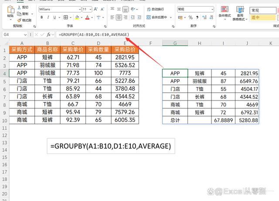
Task: Select column C header
Action: tap(73, 43)
